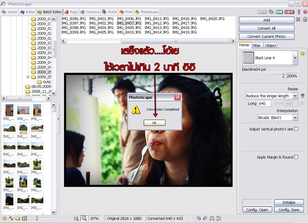308x223 pixels.
Task: Select the Home settings tab
Action: 244,45
